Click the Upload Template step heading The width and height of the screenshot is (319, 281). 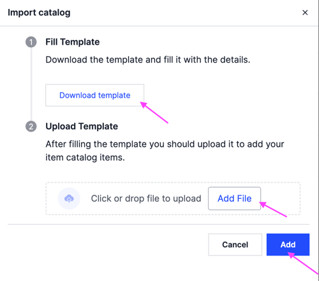pyautogui.click(x=82, y=126)
